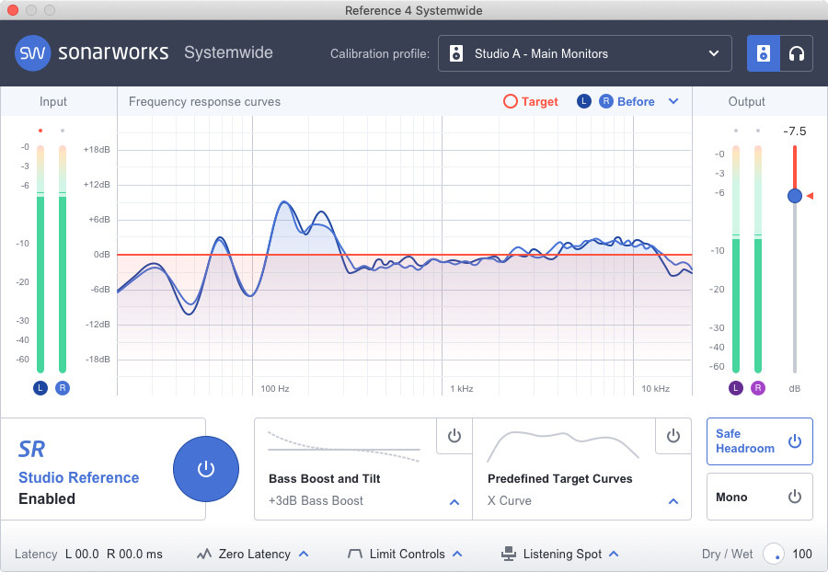Open the Calibration profile dropdown

pos(584,53)
